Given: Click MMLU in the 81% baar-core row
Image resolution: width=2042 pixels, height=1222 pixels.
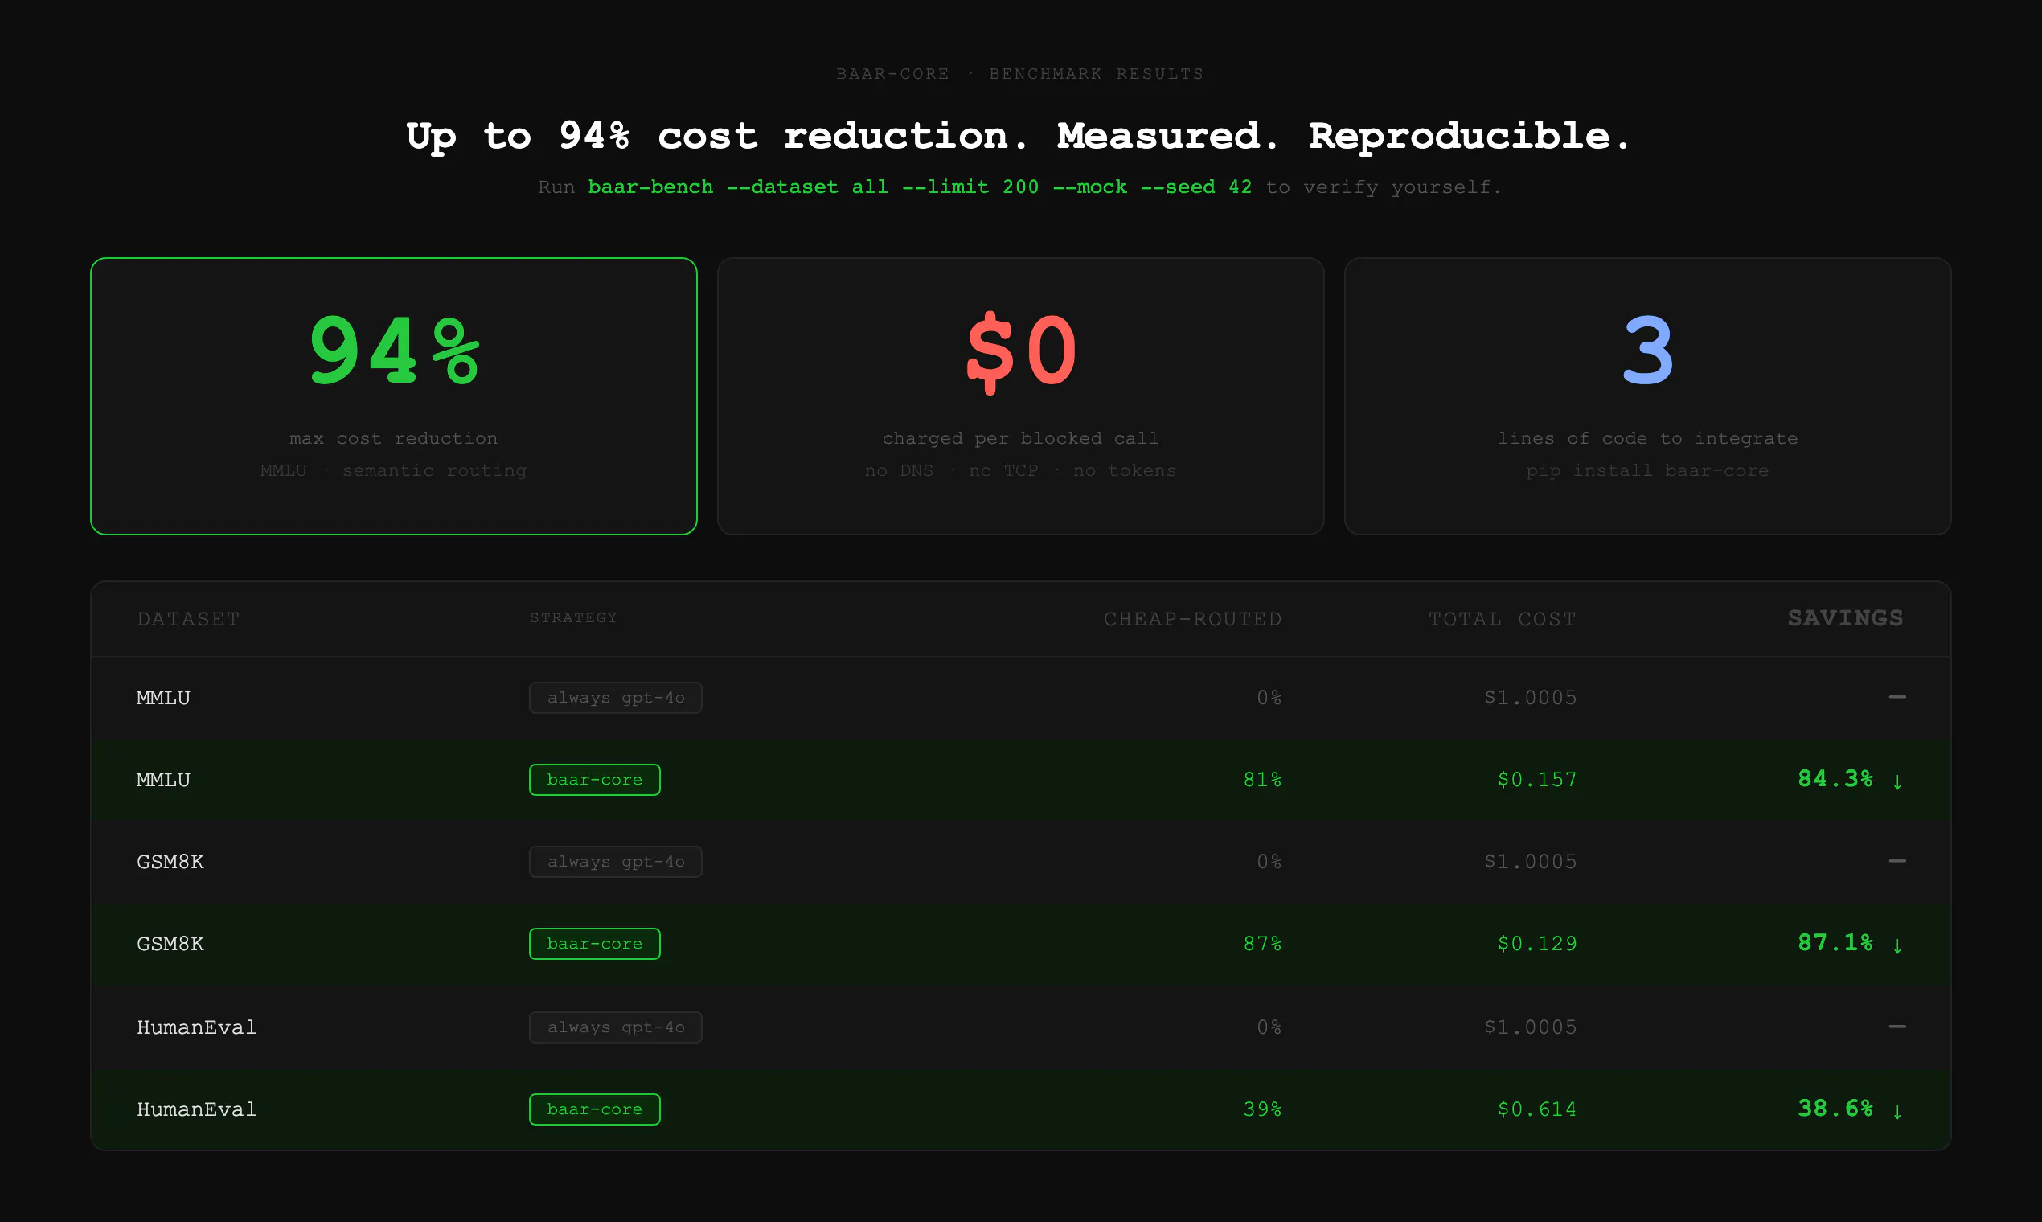Looking at the screenshot, I should (x=163, y=780).
